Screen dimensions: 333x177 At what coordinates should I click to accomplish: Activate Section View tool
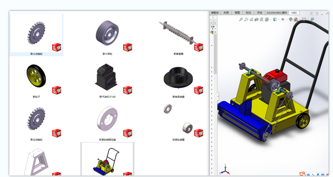click(256, 20)
